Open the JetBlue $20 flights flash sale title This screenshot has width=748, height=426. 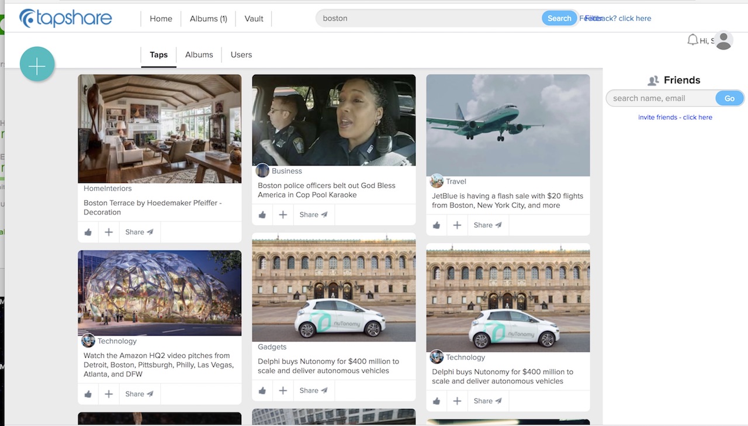507,200
